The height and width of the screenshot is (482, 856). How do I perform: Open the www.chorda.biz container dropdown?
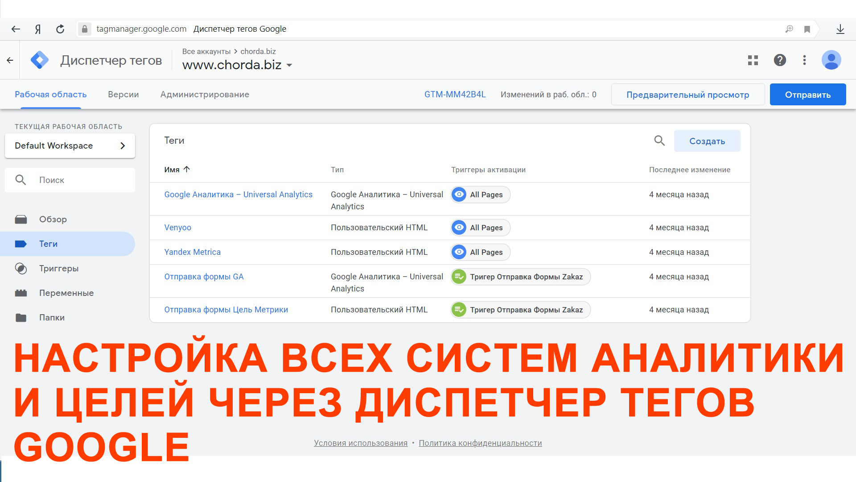237,65
